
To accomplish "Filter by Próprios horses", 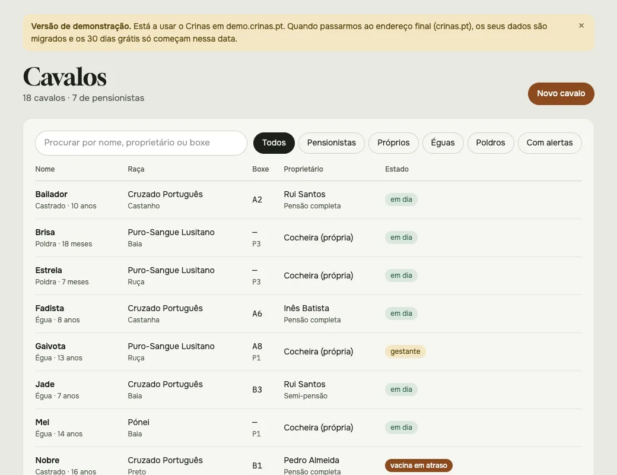I will pyautogui.click(x=393, y=143).
